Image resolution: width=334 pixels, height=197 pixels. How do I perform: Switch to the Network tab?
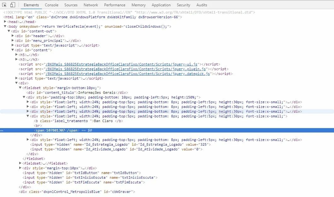pos(91,5)
